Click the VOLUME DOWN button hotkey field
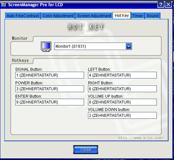The height and width of the screenshot is (160, 174). pyautogui.click(x=122, y=115)
